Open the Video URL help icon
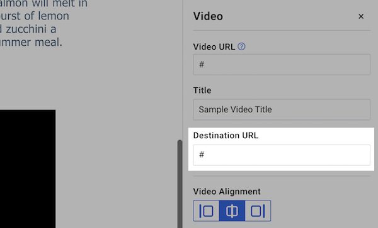This screenshot has width=378, height=228. pos(241,46)
